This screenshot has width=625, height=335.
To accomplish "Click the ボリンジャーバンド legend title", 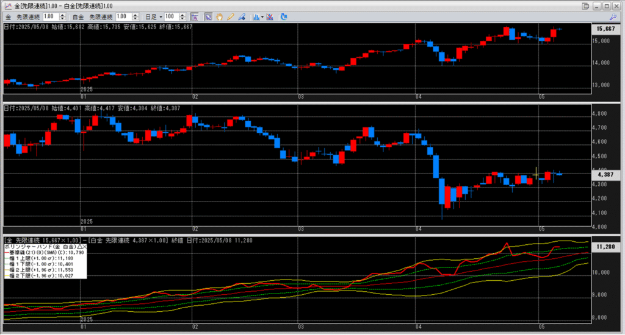I will click(41, 247).
